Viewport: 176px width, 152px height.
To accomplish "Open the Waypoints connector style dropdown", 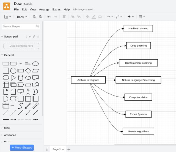I will click(x=119, y=17).
